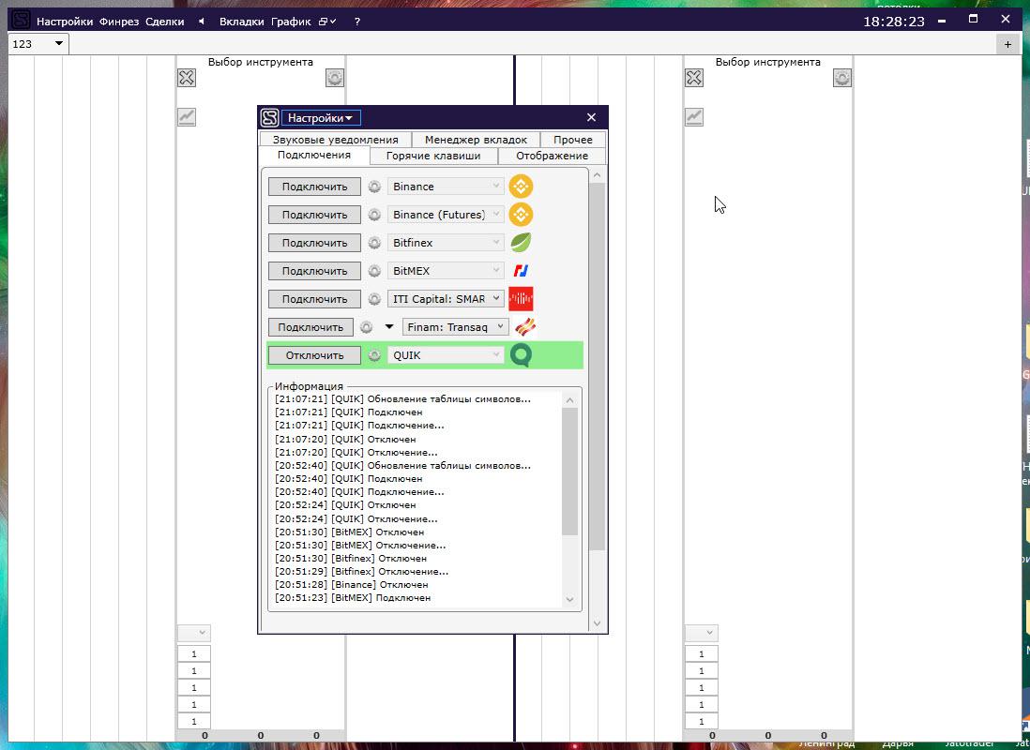This screenshot has height=750, width=1030.
Task: Switch to the Прочее tab
Action: coord(573,140)
